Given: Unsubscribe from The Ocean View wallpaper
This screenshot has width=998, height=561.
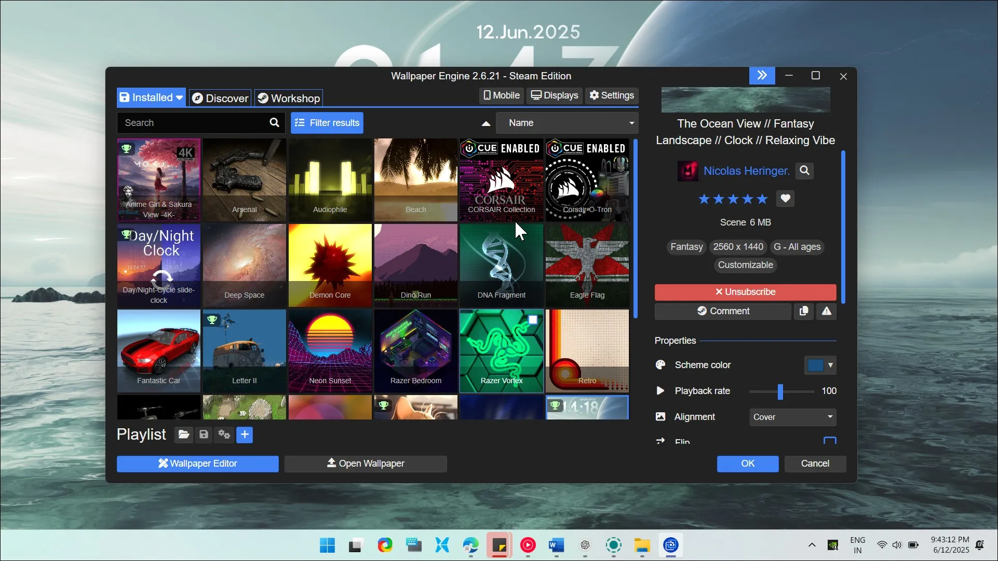Looking at the screenshot, I should 745,292.
